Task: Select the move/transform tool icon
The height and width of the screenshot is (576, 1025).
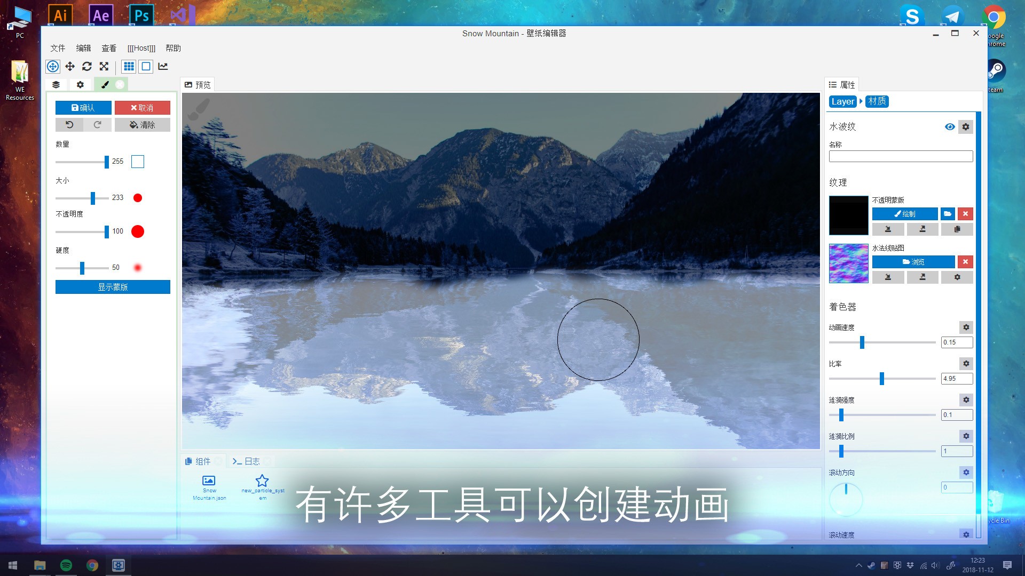Action: 70,66
